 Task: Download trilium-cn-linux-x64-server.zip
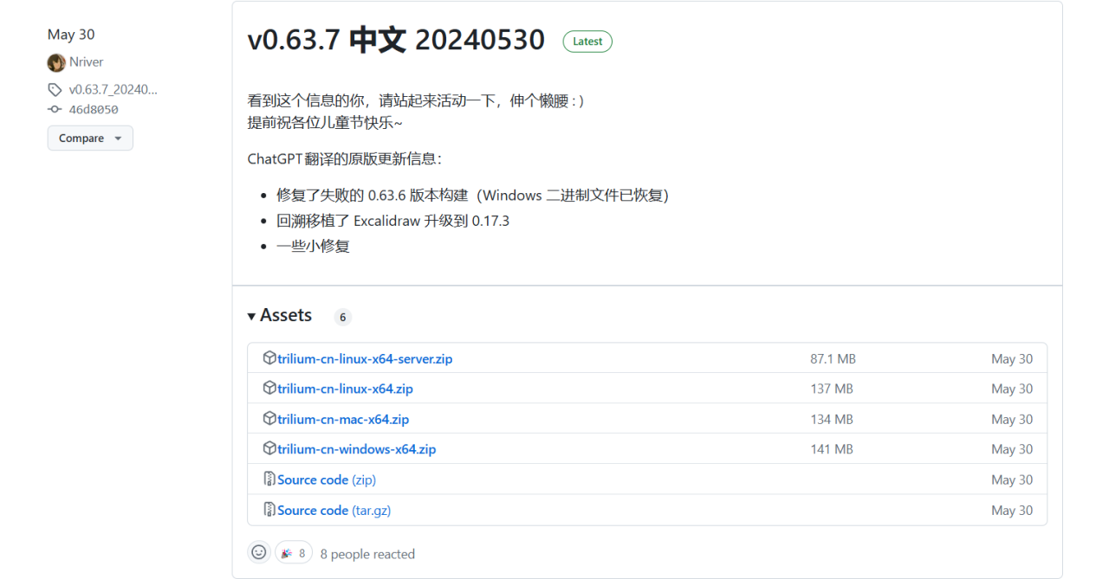(365, 358)
